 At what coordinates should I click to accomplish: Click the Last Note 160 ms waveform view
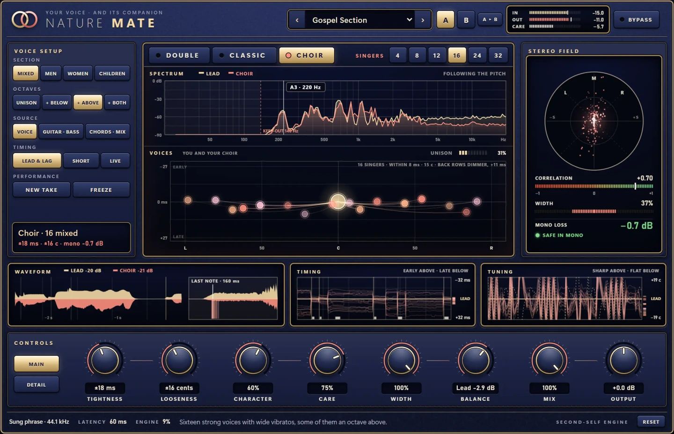coord(233,298)
